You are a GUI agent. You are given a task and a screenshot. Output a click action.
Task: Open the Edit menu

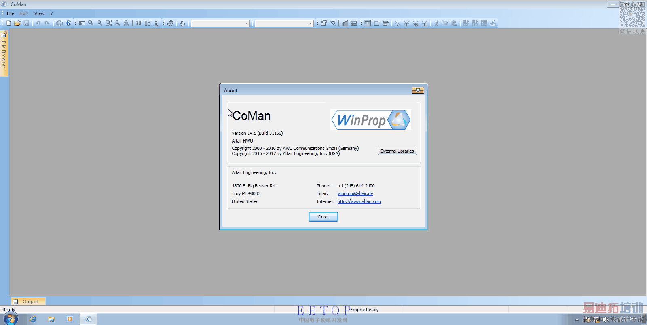pyautogui.click(x=24, y=13)
